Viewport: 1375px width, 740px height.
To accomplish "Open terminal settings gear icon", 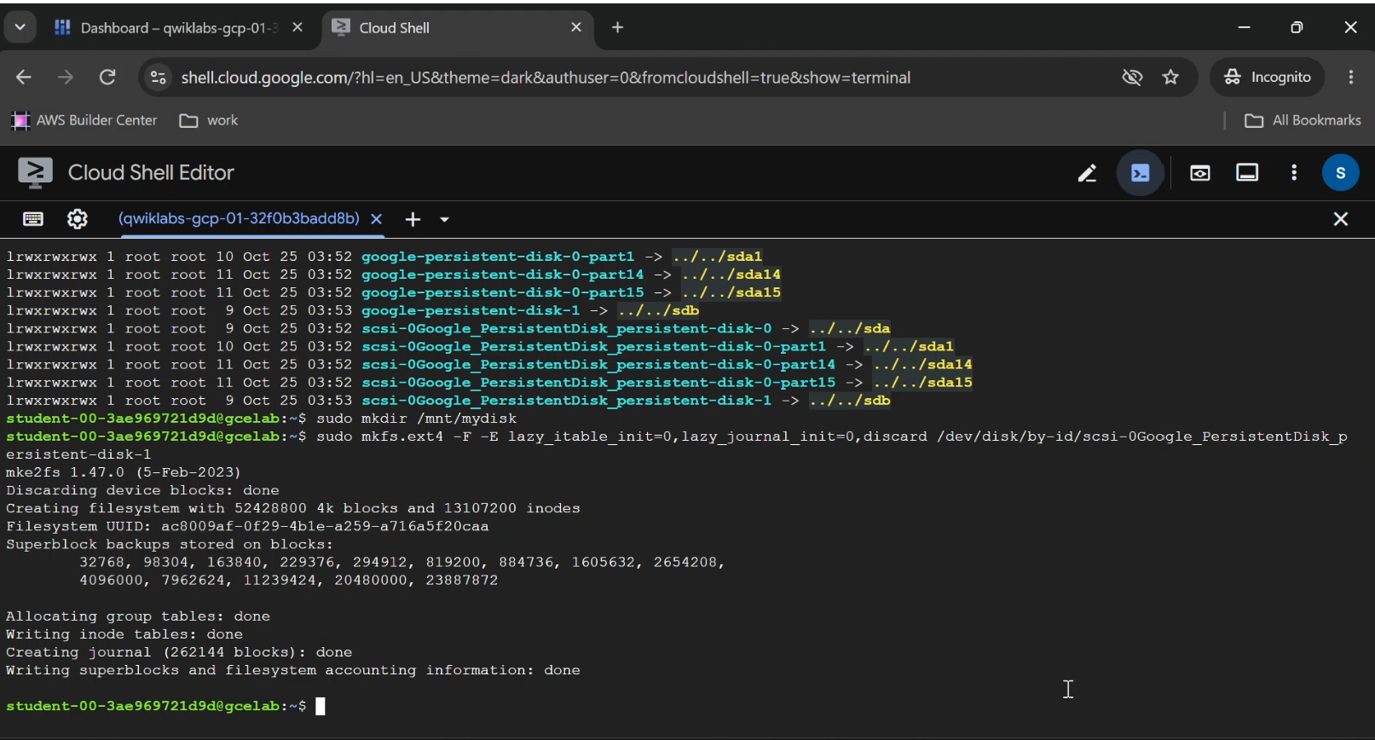I will pyautogui.click(x=78, y=219).
